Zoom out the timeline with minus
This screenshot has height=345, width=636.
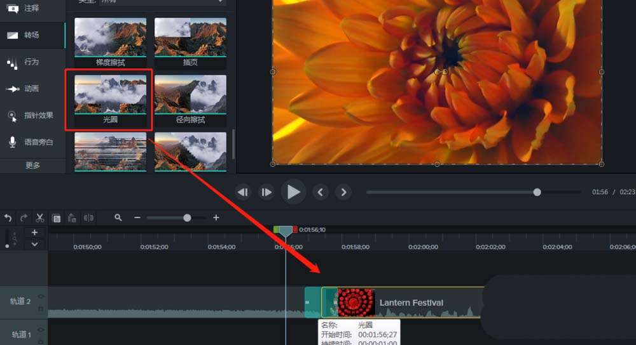137,218
